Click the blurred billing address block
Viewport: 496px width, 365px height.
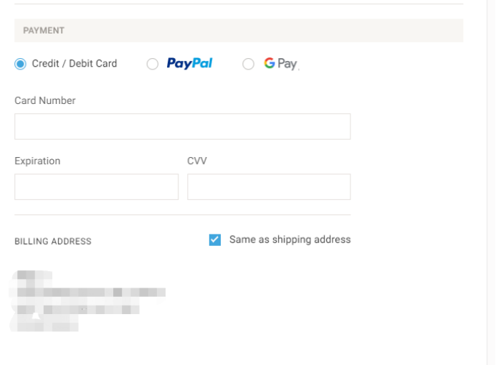coord(87,300)
